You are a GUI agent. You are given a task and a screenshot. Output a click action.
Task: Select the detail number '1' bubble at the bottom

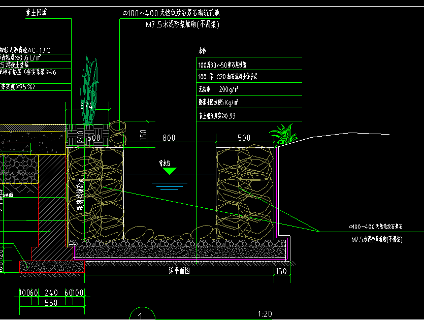pos(142,313)
